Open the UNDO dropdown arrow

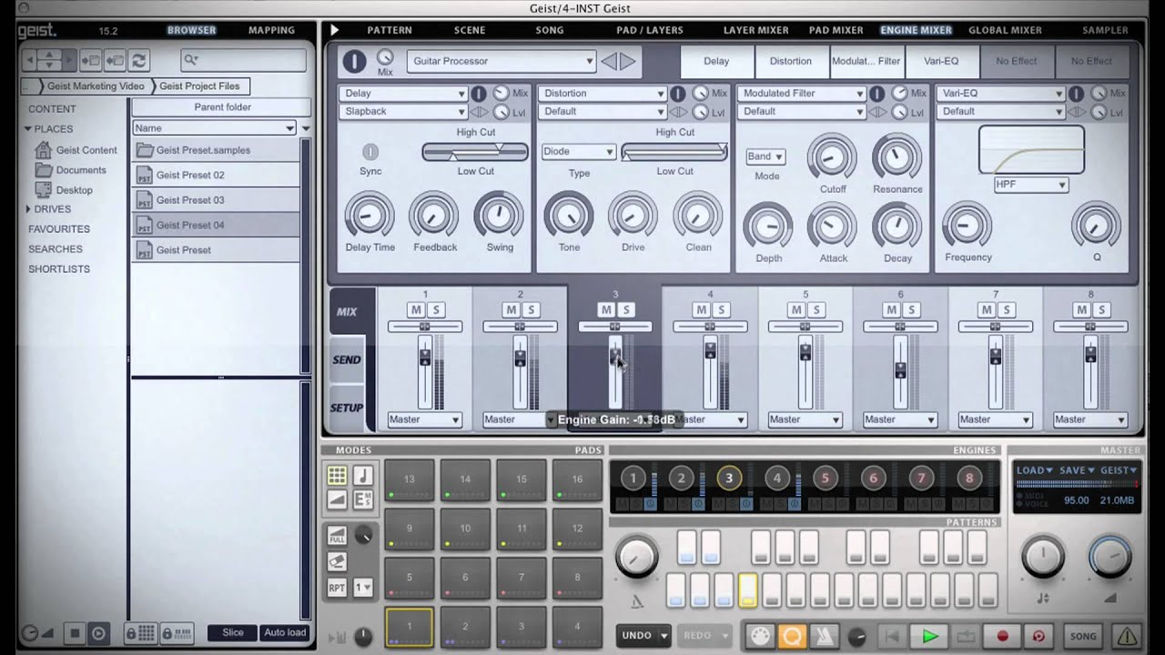pyautogui.click(x=664, y=636)
